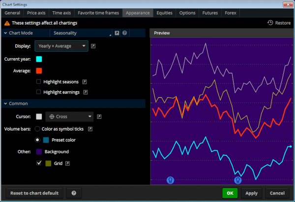295x202 pixels.
Task: Click the reset icon next to Highlight seasons
Action: click(x=85, y=81)
